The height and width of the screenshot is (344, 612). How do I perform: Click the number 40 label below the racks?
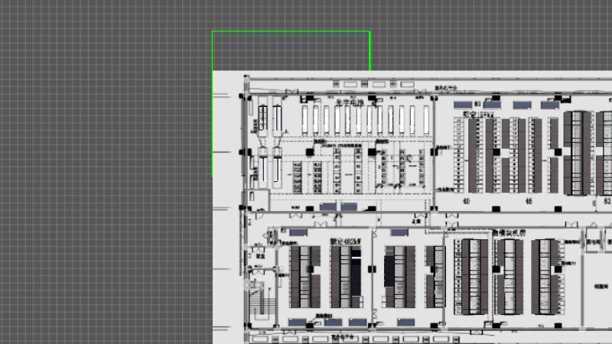point(465,201)
